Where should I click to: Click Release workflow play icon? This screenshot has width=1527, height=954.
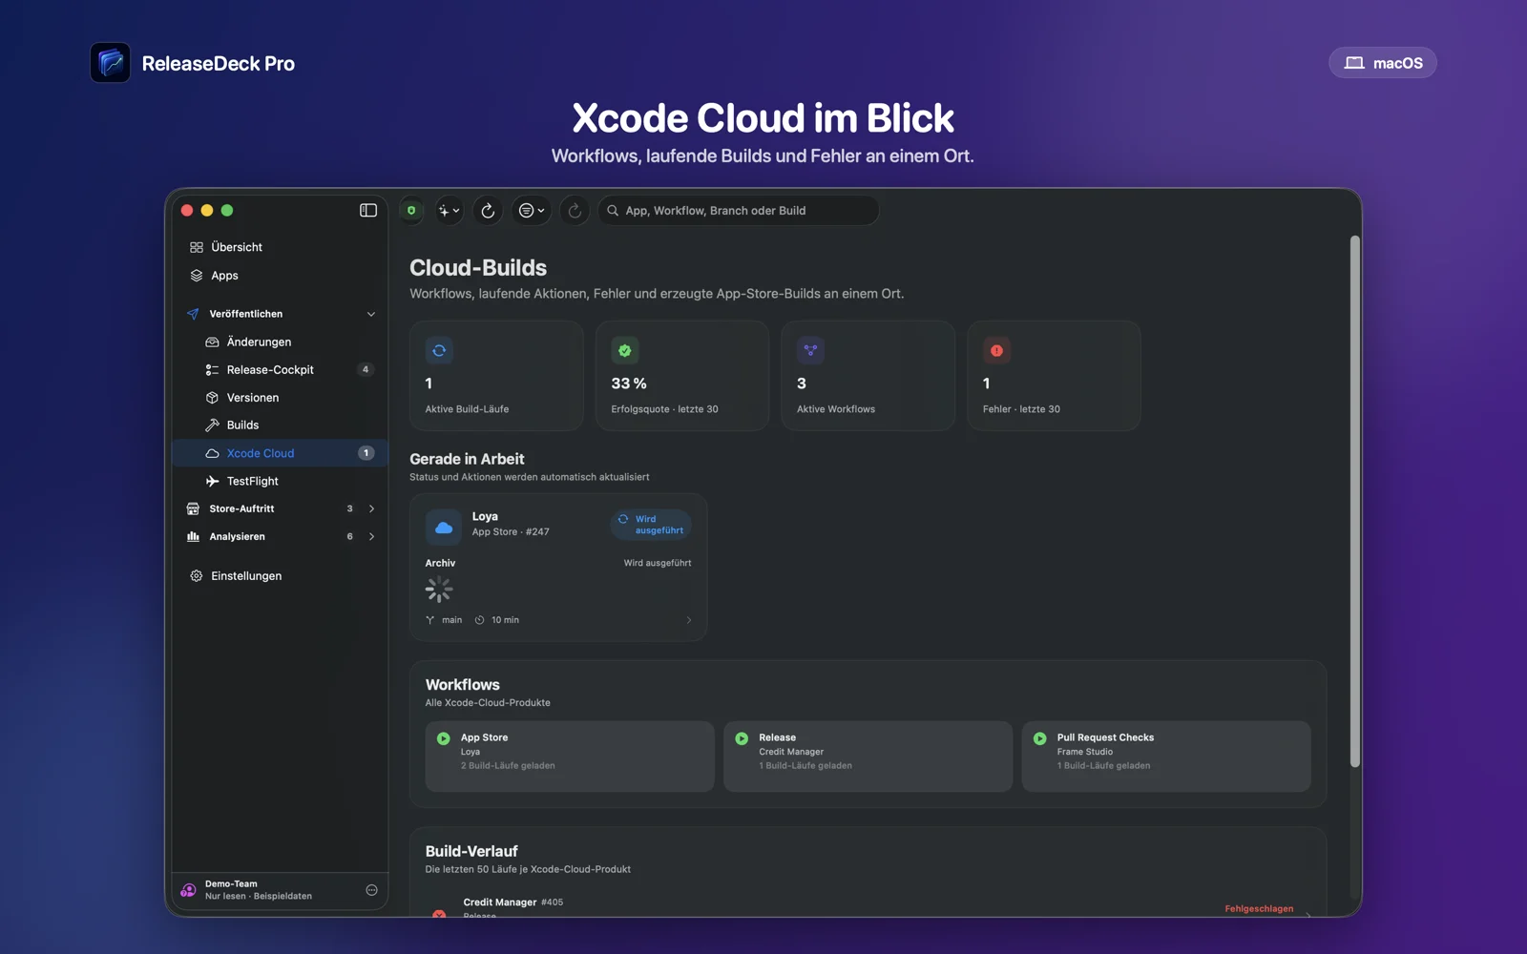point(742,738)
